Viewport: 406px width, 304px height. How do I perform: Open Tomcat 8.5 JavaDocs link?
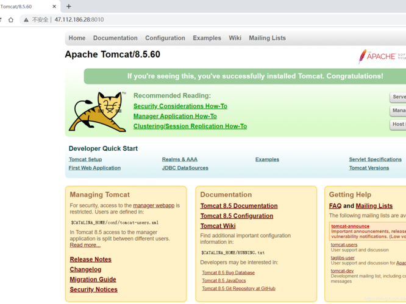coord(224,280)
